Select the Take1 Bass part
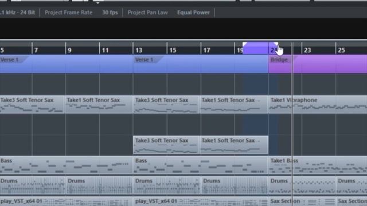The image size is (367, 206). (x=318, y=165)
